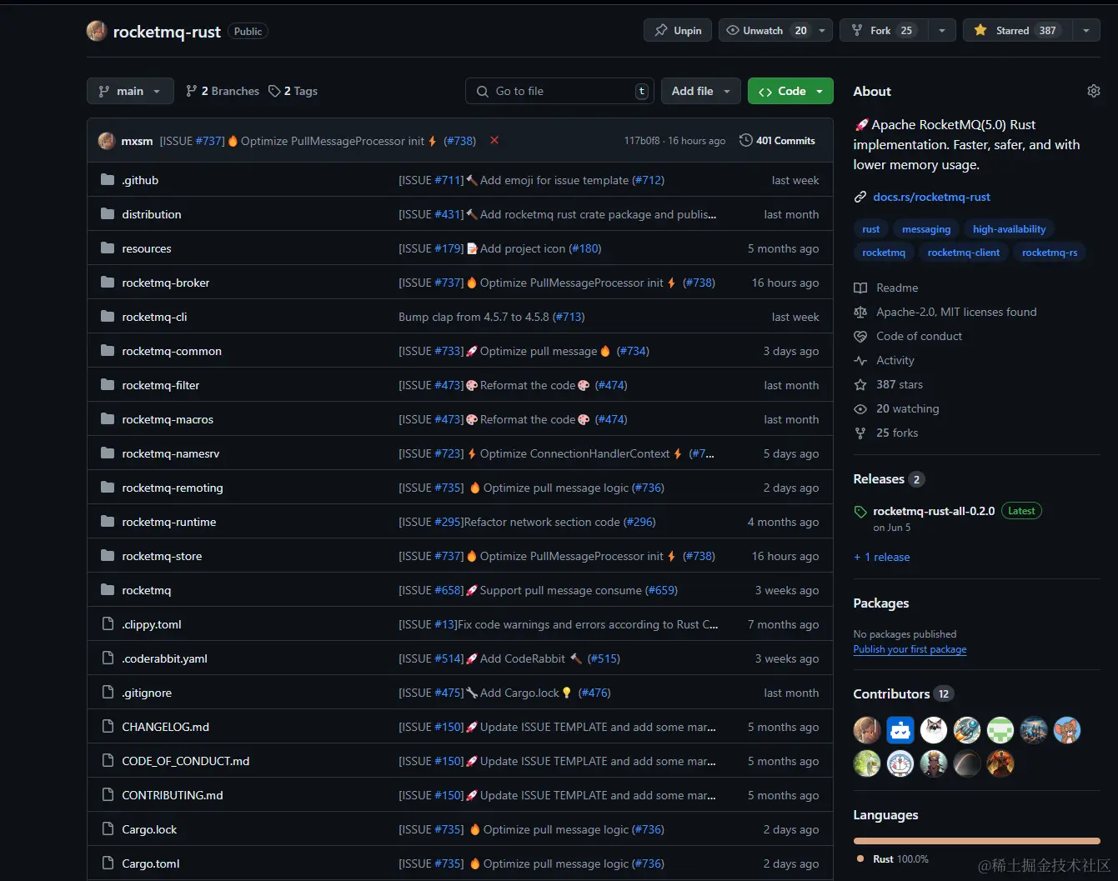Click the magnifier icon in Go to file

483,91
